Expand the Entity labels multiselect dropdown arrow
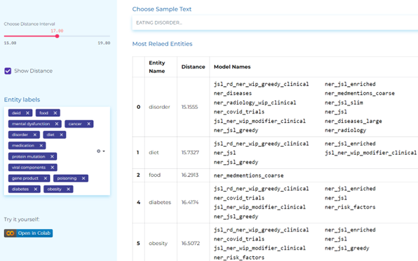This screenshot has height=261, width=418. click(x=104, y=151)
